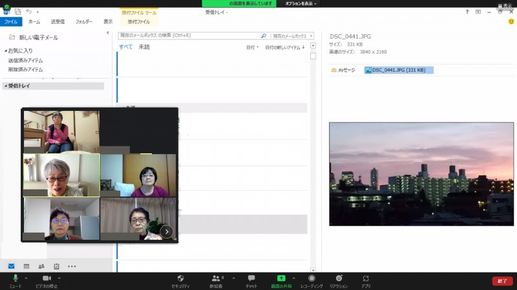Open quick access toolbar customize dropdown
Image resolution: width=517 pixels, height=290 pixels.
(37, 12)
